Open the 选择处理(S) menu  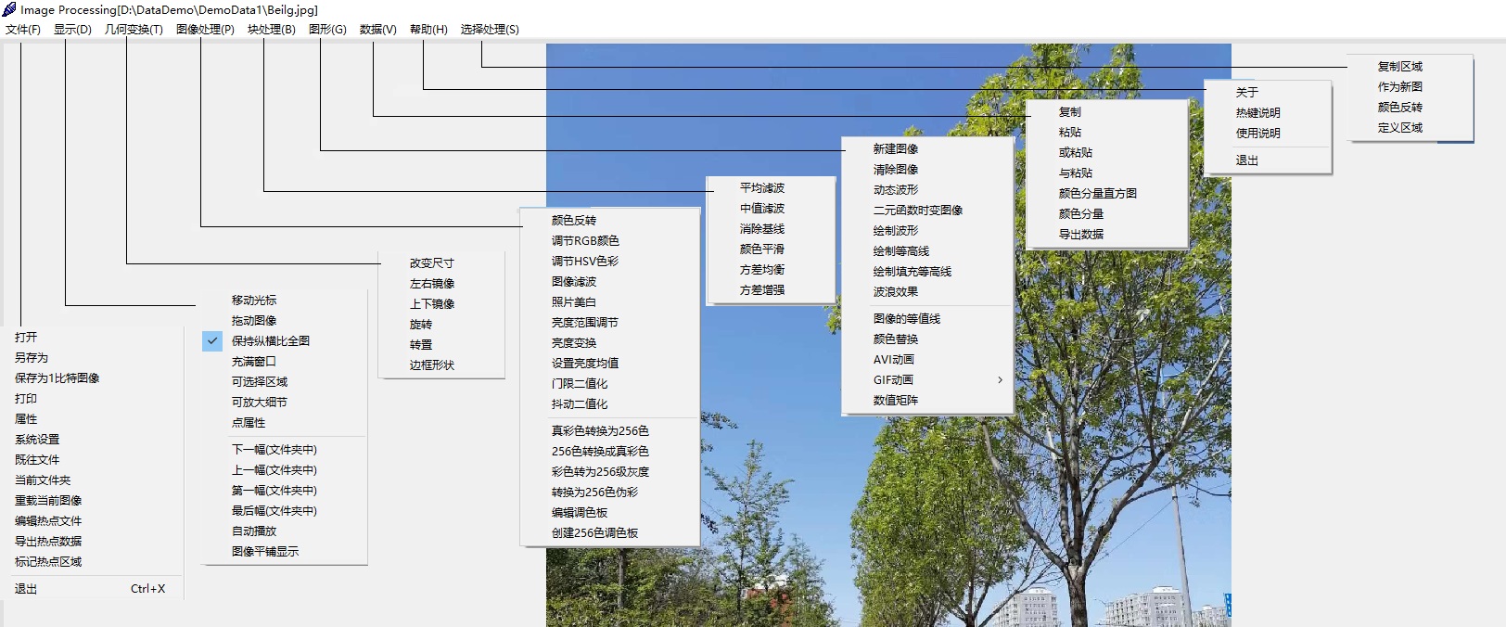(x=490, y=29)
